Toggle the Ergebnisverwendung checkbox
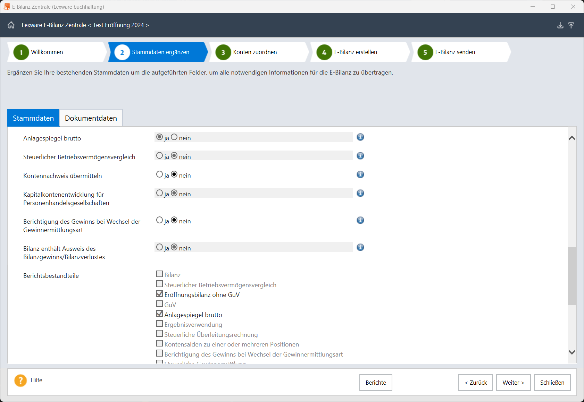584x402 pixels. (160, 324)
